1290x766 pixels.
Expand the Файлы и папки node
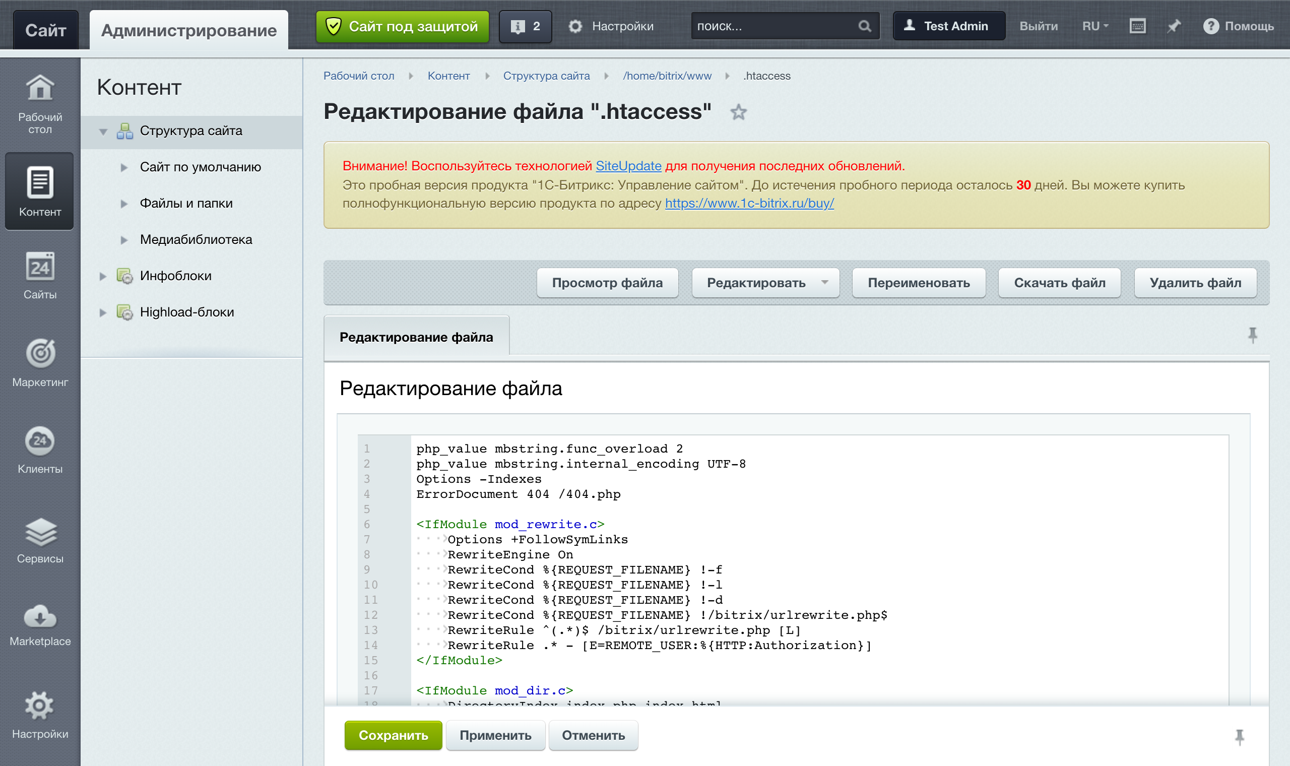pyautogui.click(x=124, y=204)
